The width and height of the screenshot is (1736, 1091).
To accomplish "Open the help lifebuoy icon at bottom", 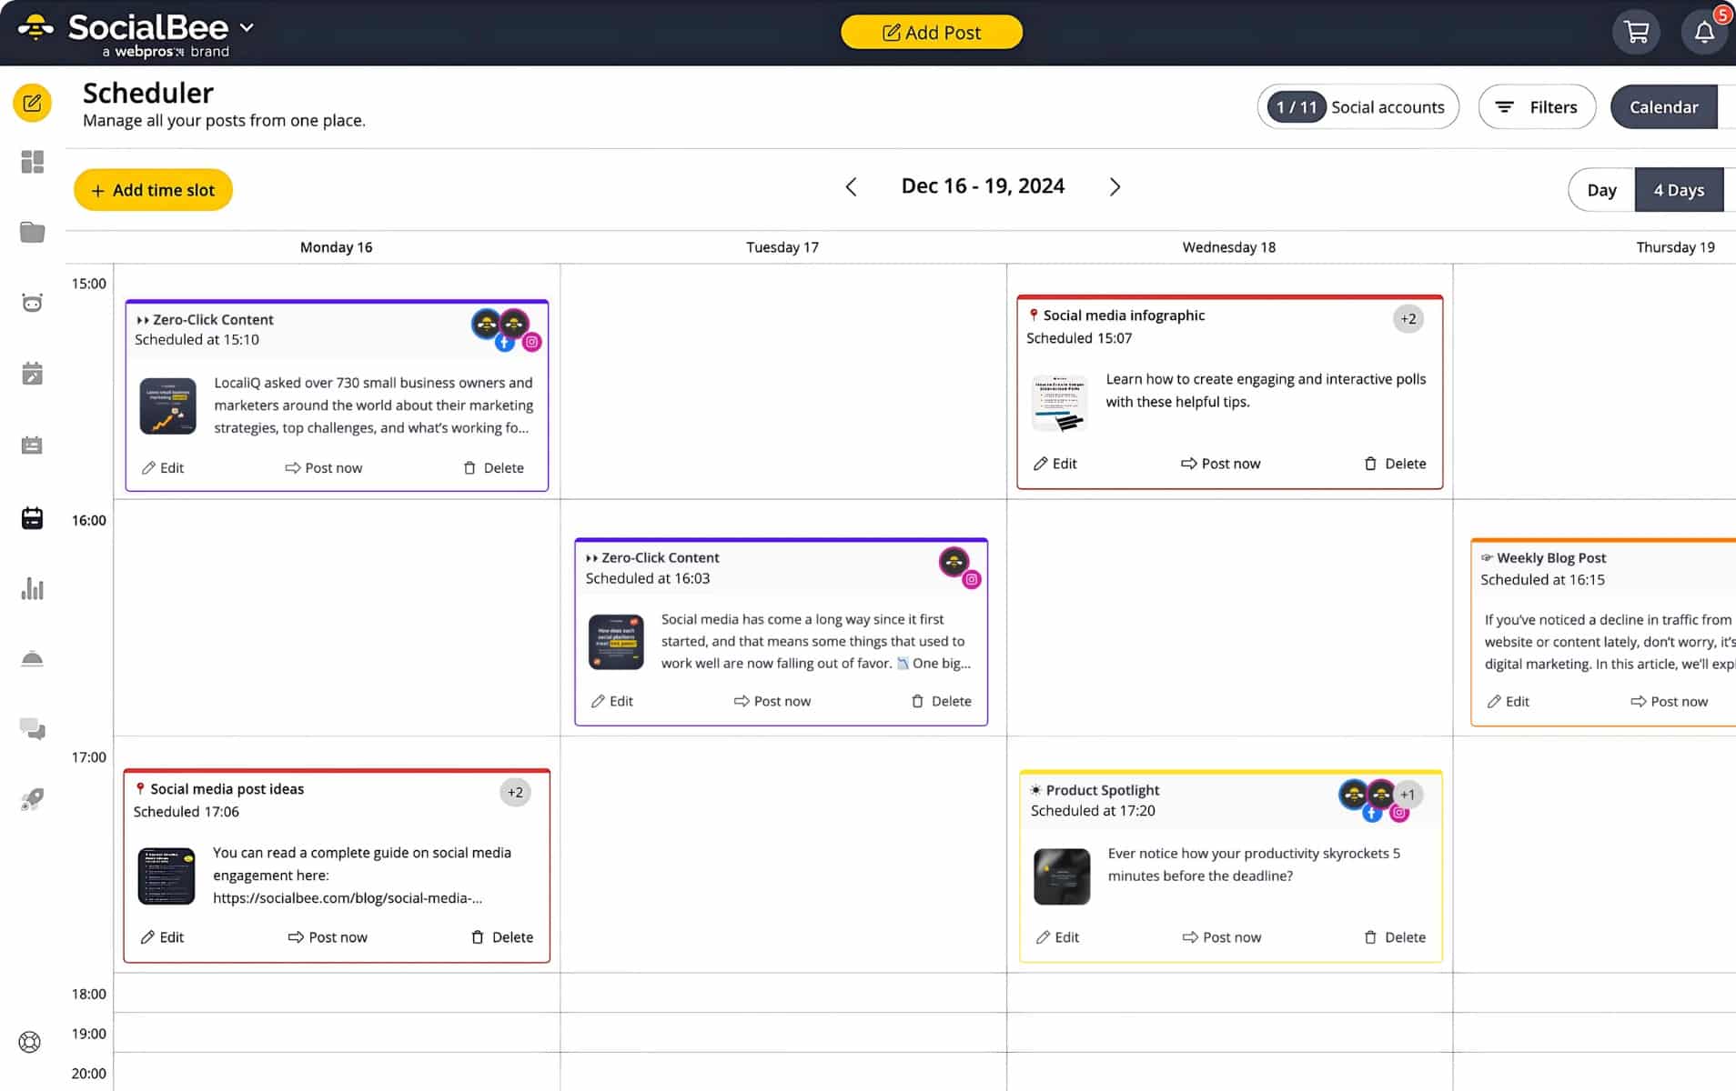I will click(x=30, y=1042).
